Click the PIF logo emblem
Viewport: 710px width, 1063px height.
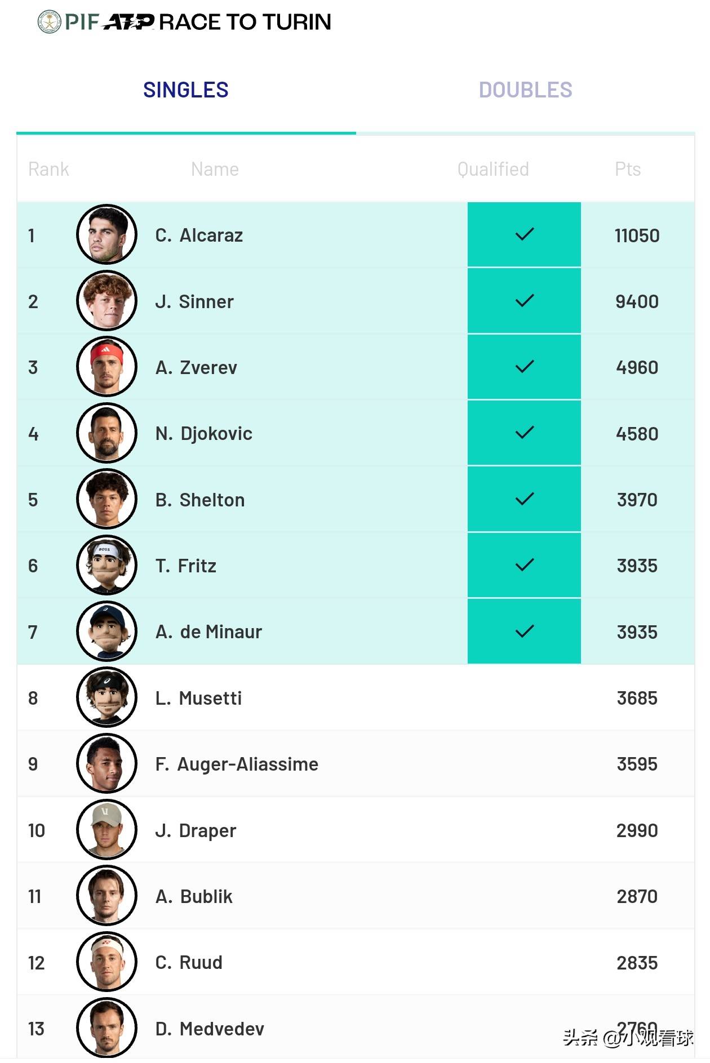[x=50, y=22]
